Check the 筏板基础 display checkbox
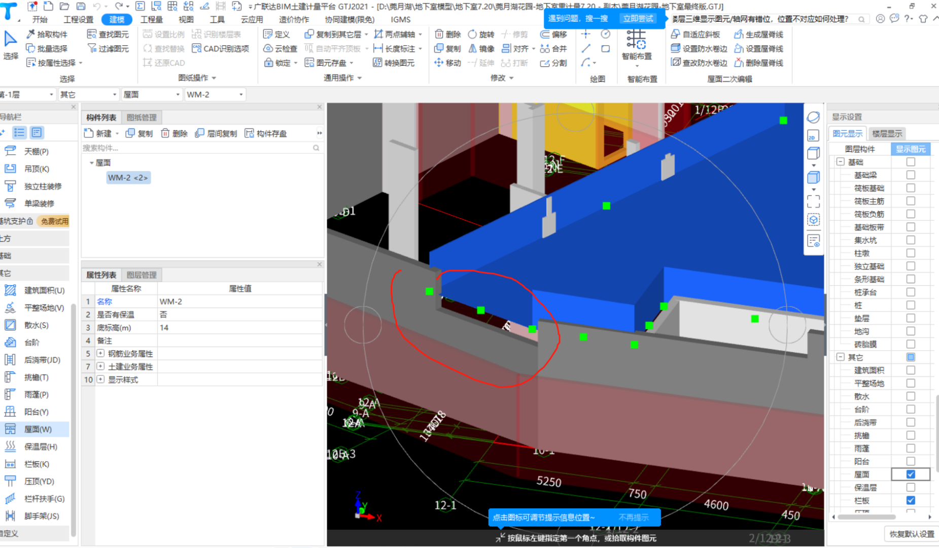The width and height of the screenshot is (939, 548). (911, 188)
